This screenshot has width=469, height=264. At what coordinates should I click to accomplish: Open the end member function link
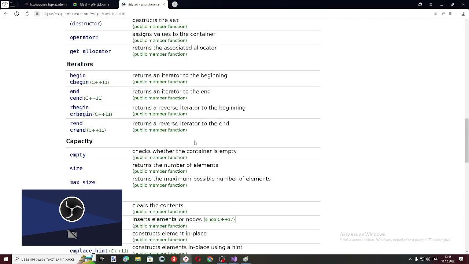(75, 91)
